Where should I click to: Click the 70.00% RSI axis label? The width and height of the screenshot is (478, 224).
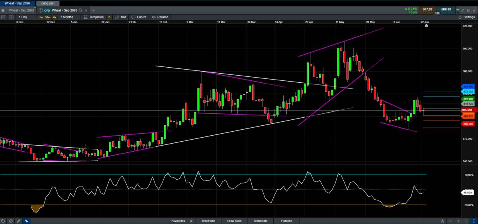click(469, 175)
